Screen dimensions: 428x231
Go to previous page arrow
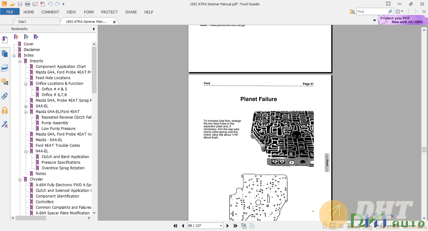183,226
